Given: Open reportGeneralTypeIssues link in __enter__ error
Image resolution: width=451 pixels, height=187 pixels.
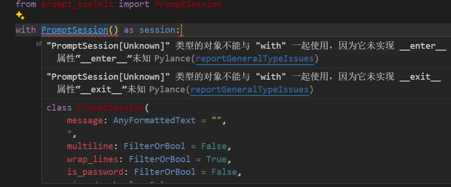Looking at the screenshot, I should (255, 59).
